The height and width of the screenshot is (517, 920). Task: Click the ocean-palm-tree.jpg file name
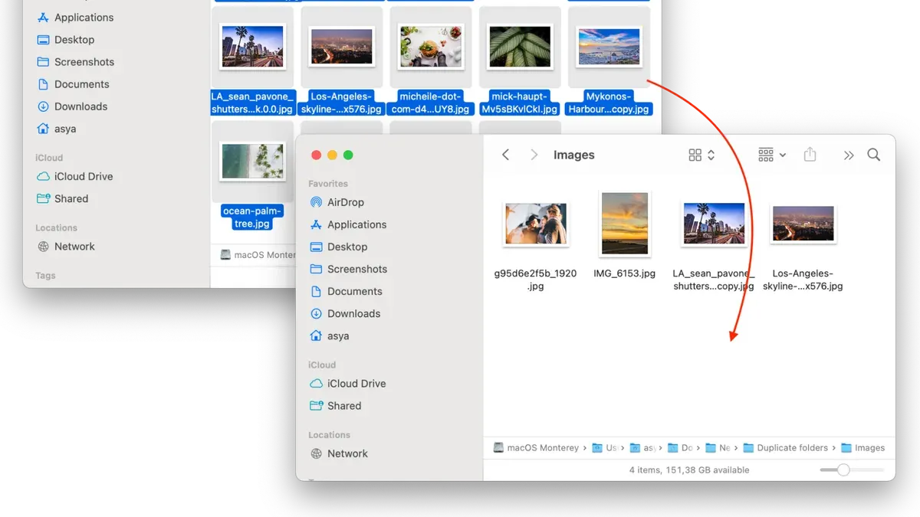[x=252, y=218]
